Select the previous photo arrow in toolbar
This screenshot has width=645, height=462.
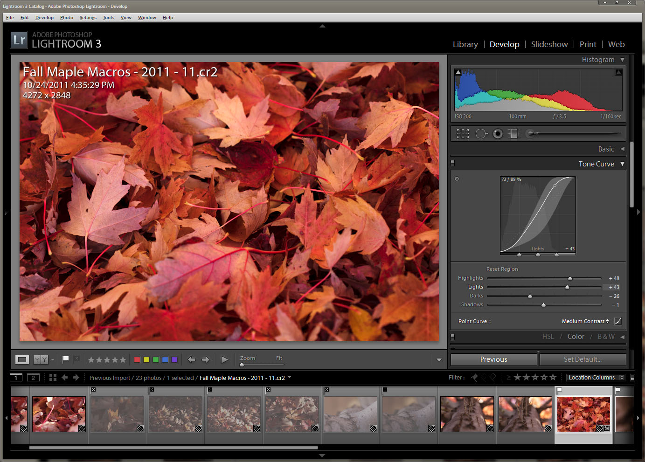pos(192,359)
